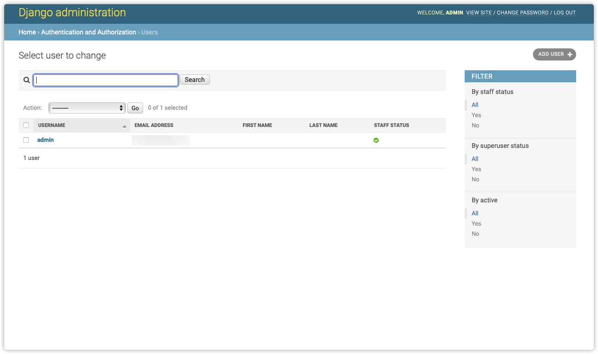Open Authentication and Authorization breadcrumb
Screen dimensions: 598x354
coord(89,32)
